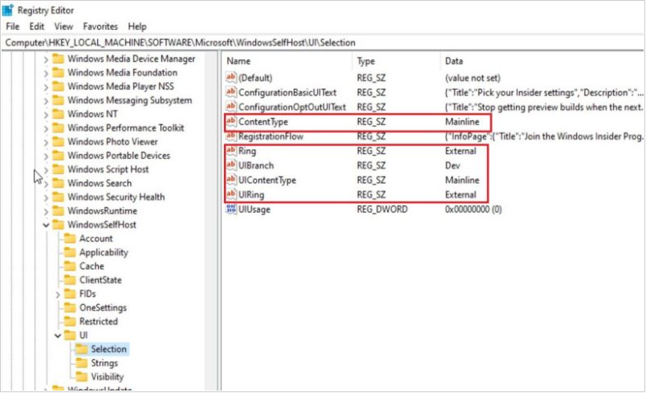Click the ConfigurationBasicUIText string value icon

[x=231, y=92]
